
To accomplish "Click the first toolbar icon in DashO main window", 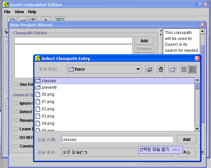I will 13,19.
